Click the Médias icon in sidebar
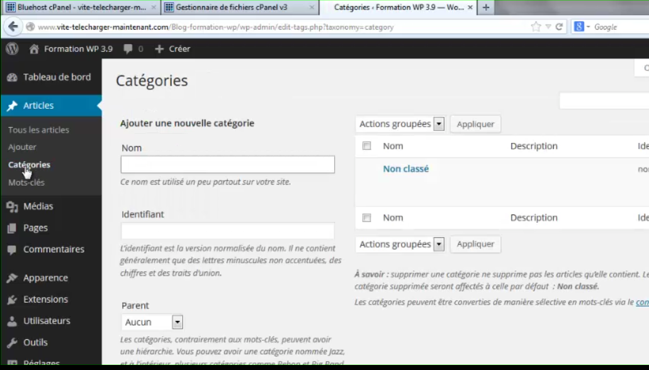Viewport: 649px width, 370px height. [12, 206]
